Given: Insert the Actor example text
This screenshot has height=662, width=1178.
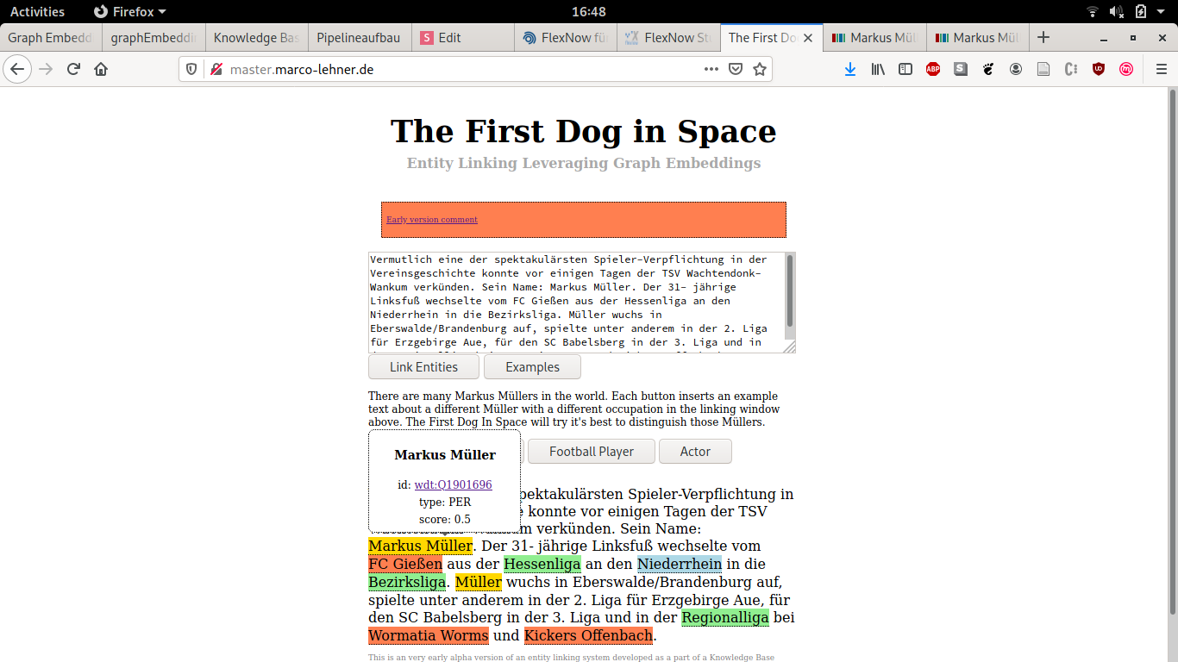Looking at the screenshot, I should (x=695, y=451).
